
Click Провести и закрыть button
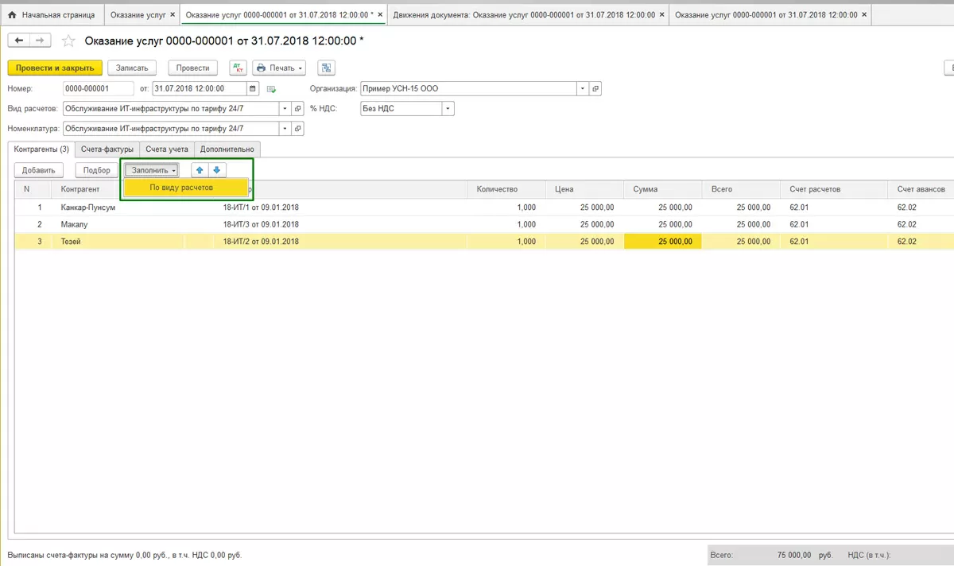click(56, 68)
